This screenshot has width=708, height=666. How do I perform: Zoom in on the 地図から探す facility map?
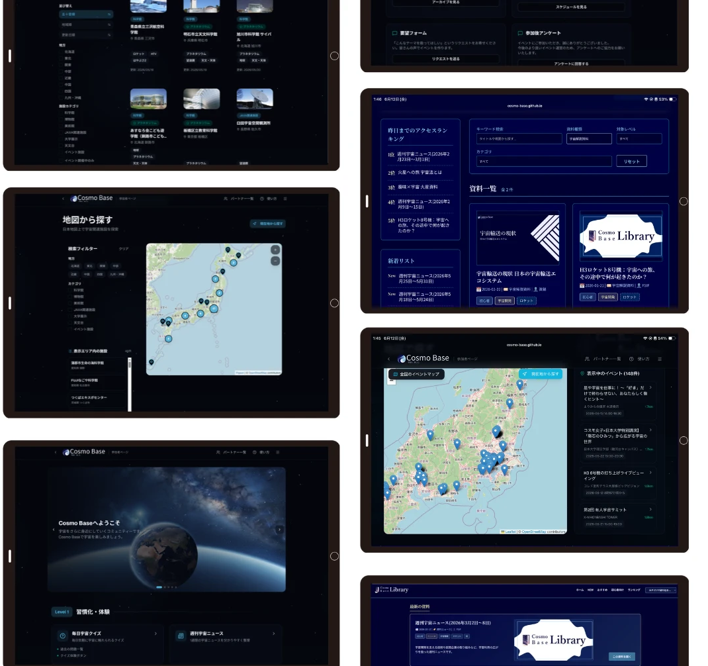click(275, 250)
